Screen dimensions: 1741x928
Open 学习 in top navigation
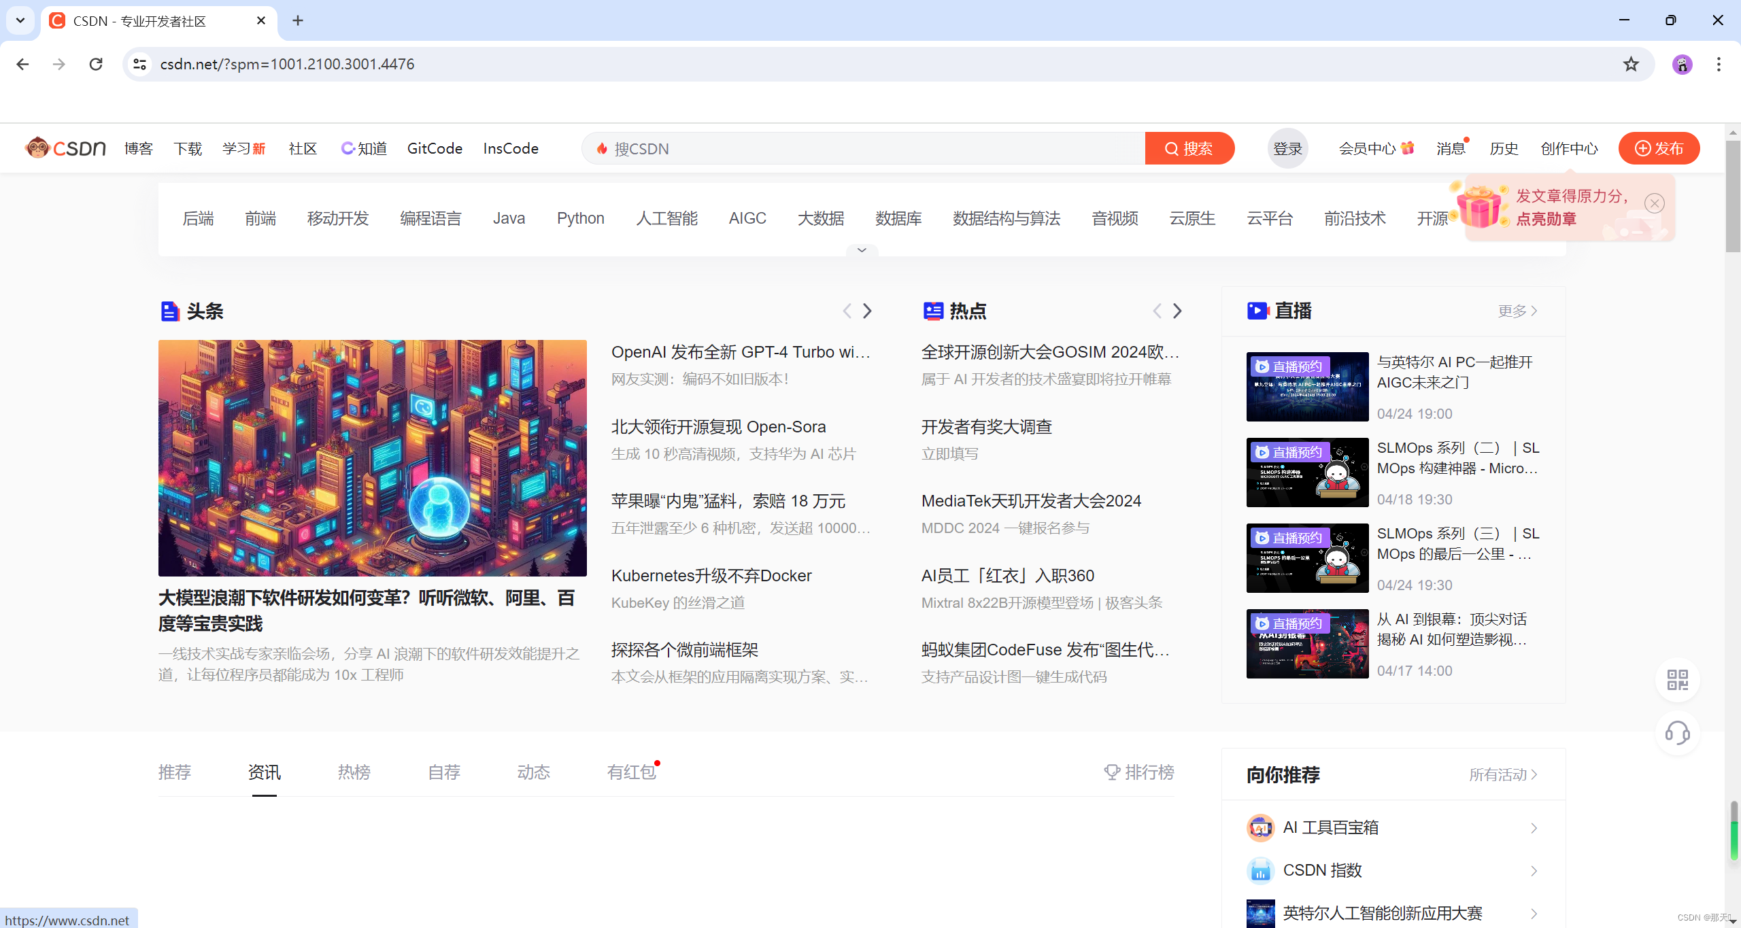point(244,148)
